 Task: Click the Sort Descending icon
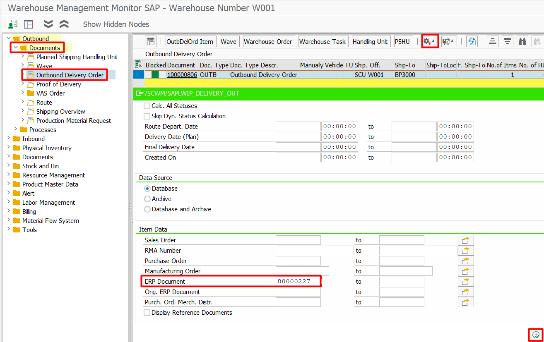pos(508,41)
